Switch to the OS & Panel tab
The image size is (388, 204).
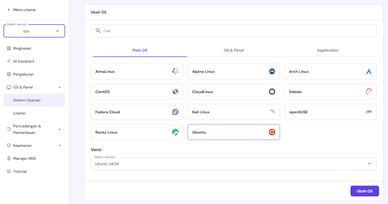(233, 50)
